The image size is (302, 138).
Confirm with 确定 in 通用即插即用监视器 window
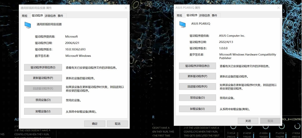[x=95, y=124]
